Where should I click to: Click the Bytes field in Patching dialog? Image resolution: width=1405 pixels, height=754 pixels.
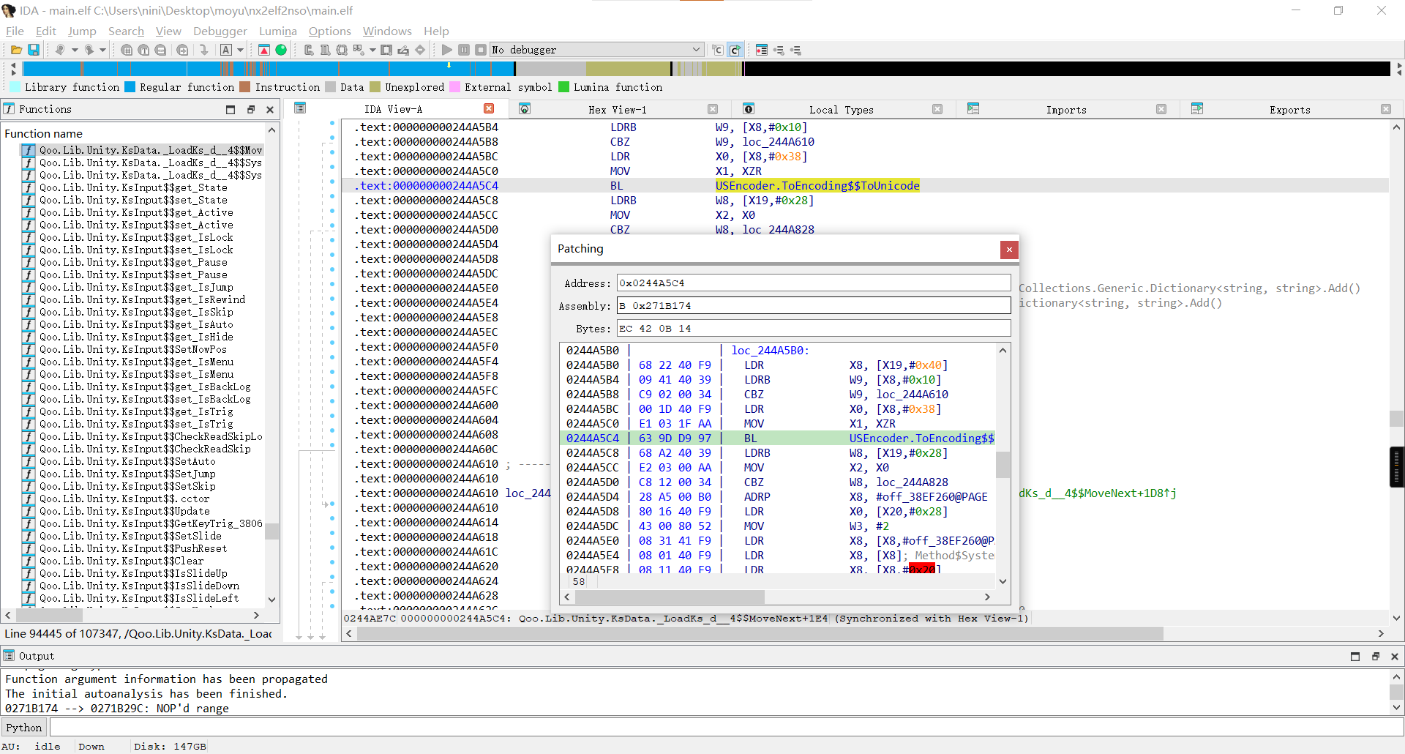click(814, 328)
